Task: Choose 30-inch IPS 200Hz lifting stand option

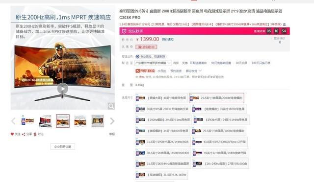Action: click(162, 109)
